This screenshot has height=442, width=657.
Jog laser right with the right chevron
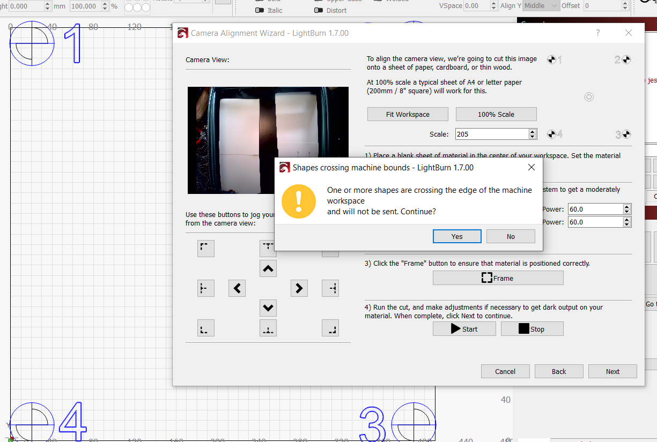[x=299, y=288]
